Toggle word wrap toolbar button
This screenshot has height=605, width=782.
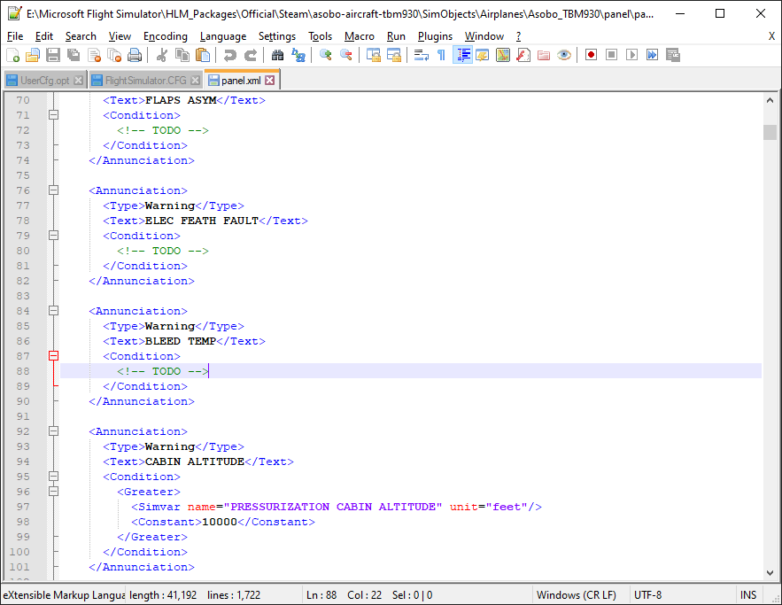coord(421,55)
